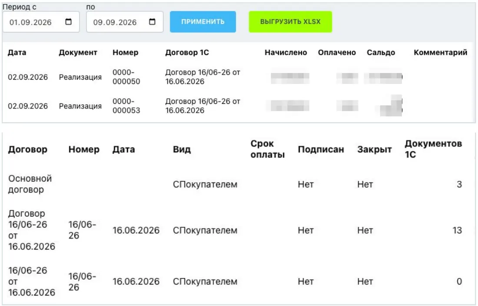Click СПокупателем in Основной договор row
The height and width of the screenshot is (306, 478).
tap(205, 184)
